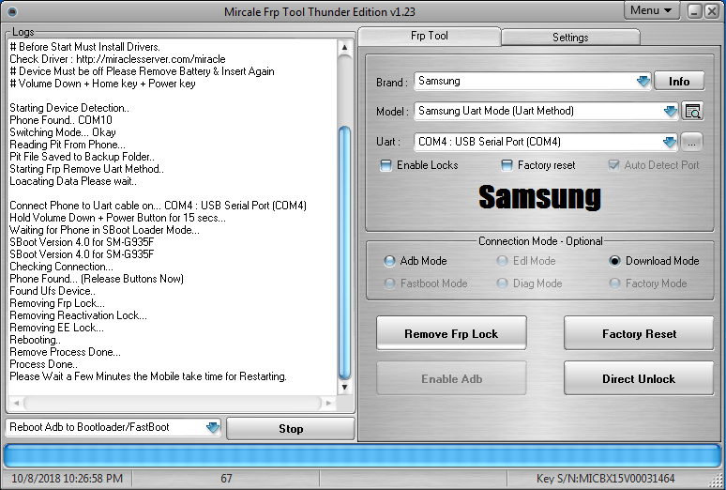The width and height of the screenshot is (726, 490).
Task: Click the logs horizontal scroll right arrow
Action: pos(328,403)
